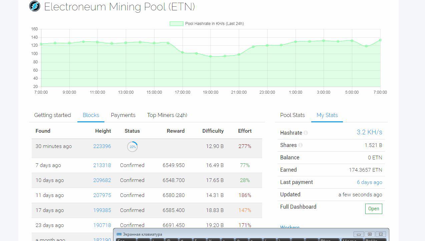Click the Difficulty column header
Viewport: 425px width, 241px height.
click(213, 131)
